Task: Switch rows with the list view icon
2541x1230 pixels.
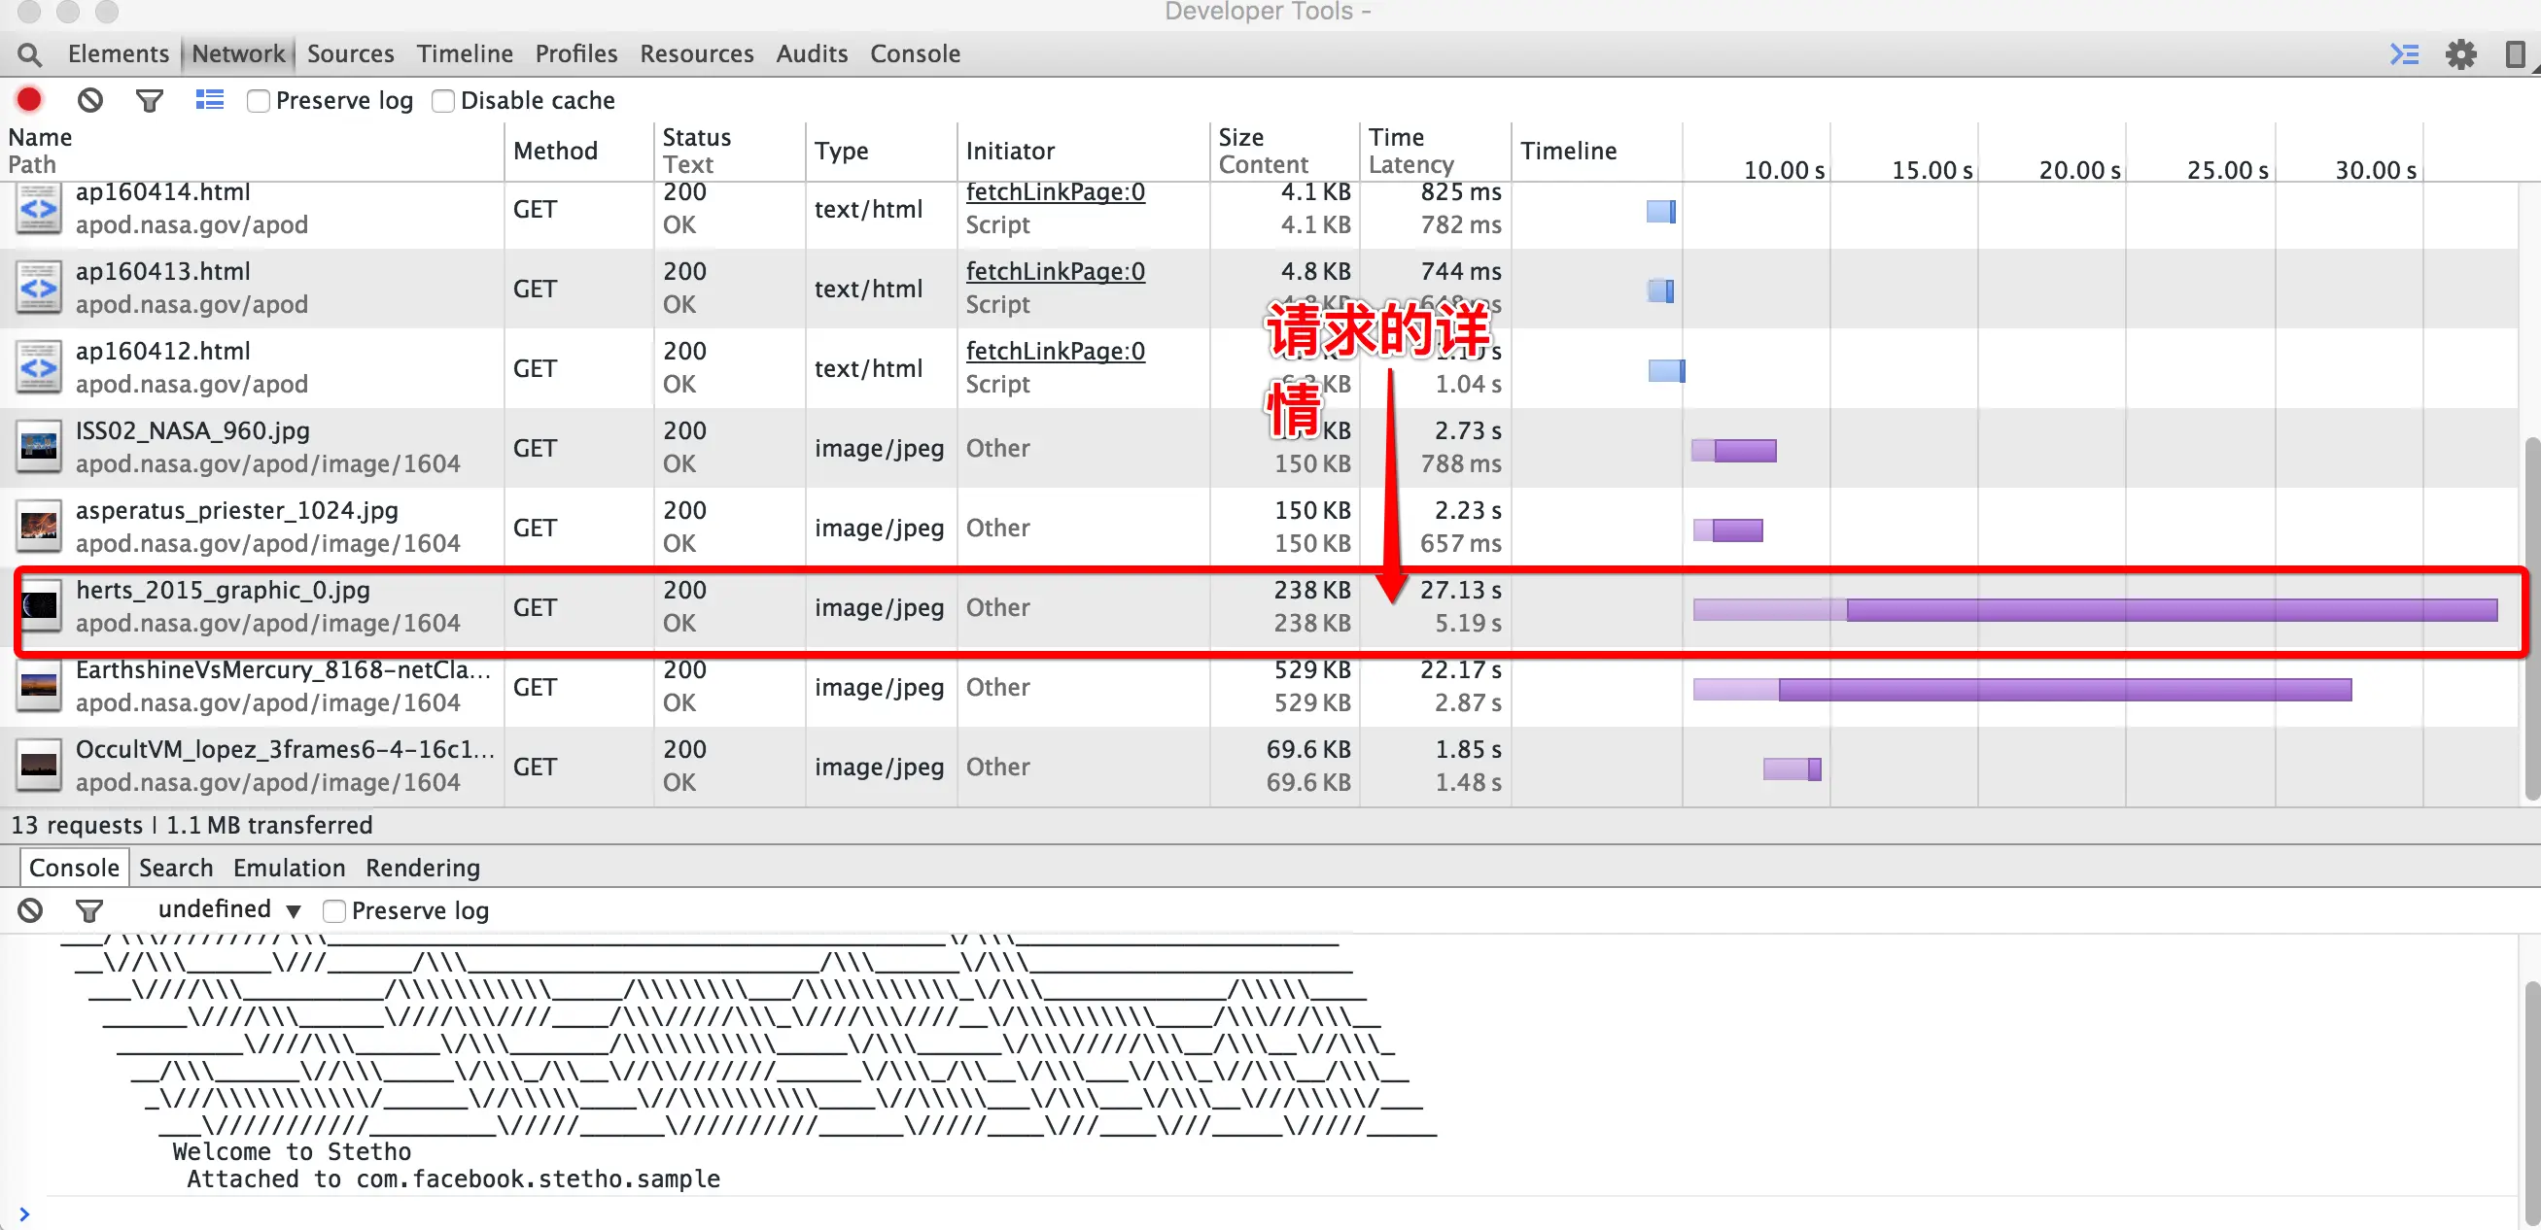Action: (x=209, y=99)
